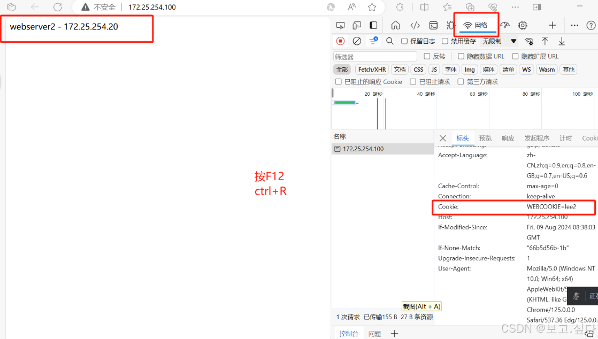
Task: Filter requests by WS
Action: (526, 70)
